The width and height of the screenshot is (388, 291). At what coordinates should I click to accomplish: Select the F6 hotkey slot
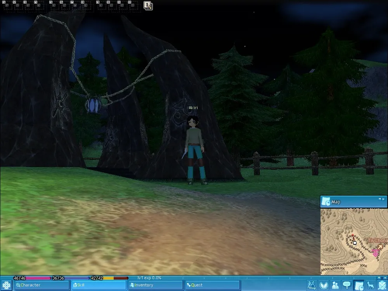click(x=65, y=5)
